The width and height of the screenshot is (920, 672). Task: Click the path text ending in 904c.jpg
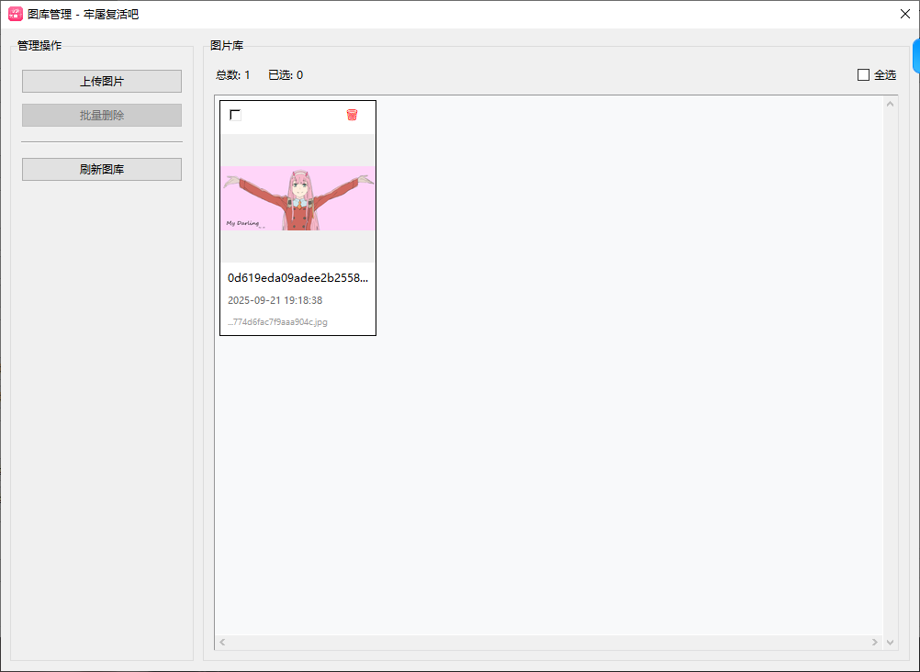coord(277,322)
